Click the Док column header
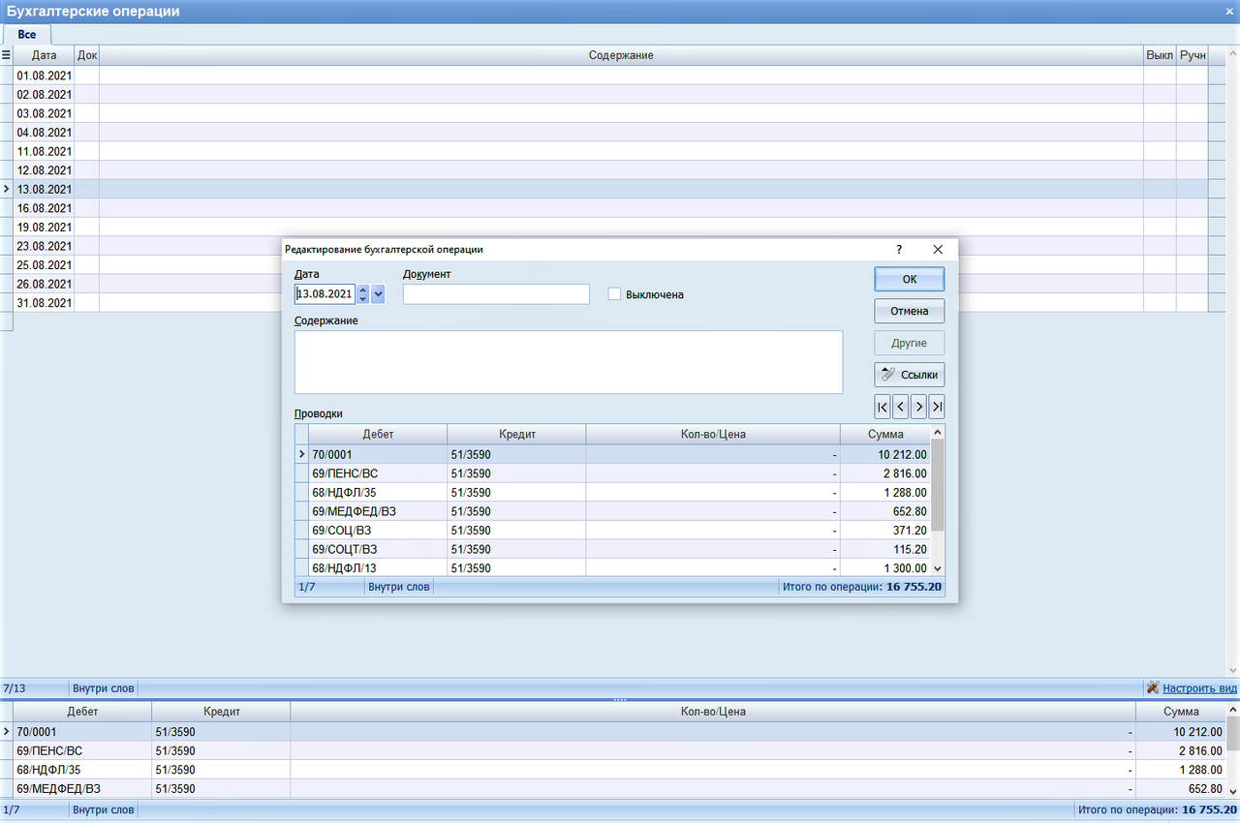The image size is (1240, 823). (87, 55)
